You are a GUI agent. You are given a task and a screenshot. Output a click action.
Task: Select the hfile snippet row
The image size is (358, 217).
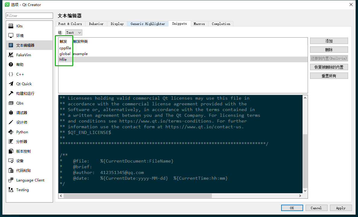[x=183, y=60]
